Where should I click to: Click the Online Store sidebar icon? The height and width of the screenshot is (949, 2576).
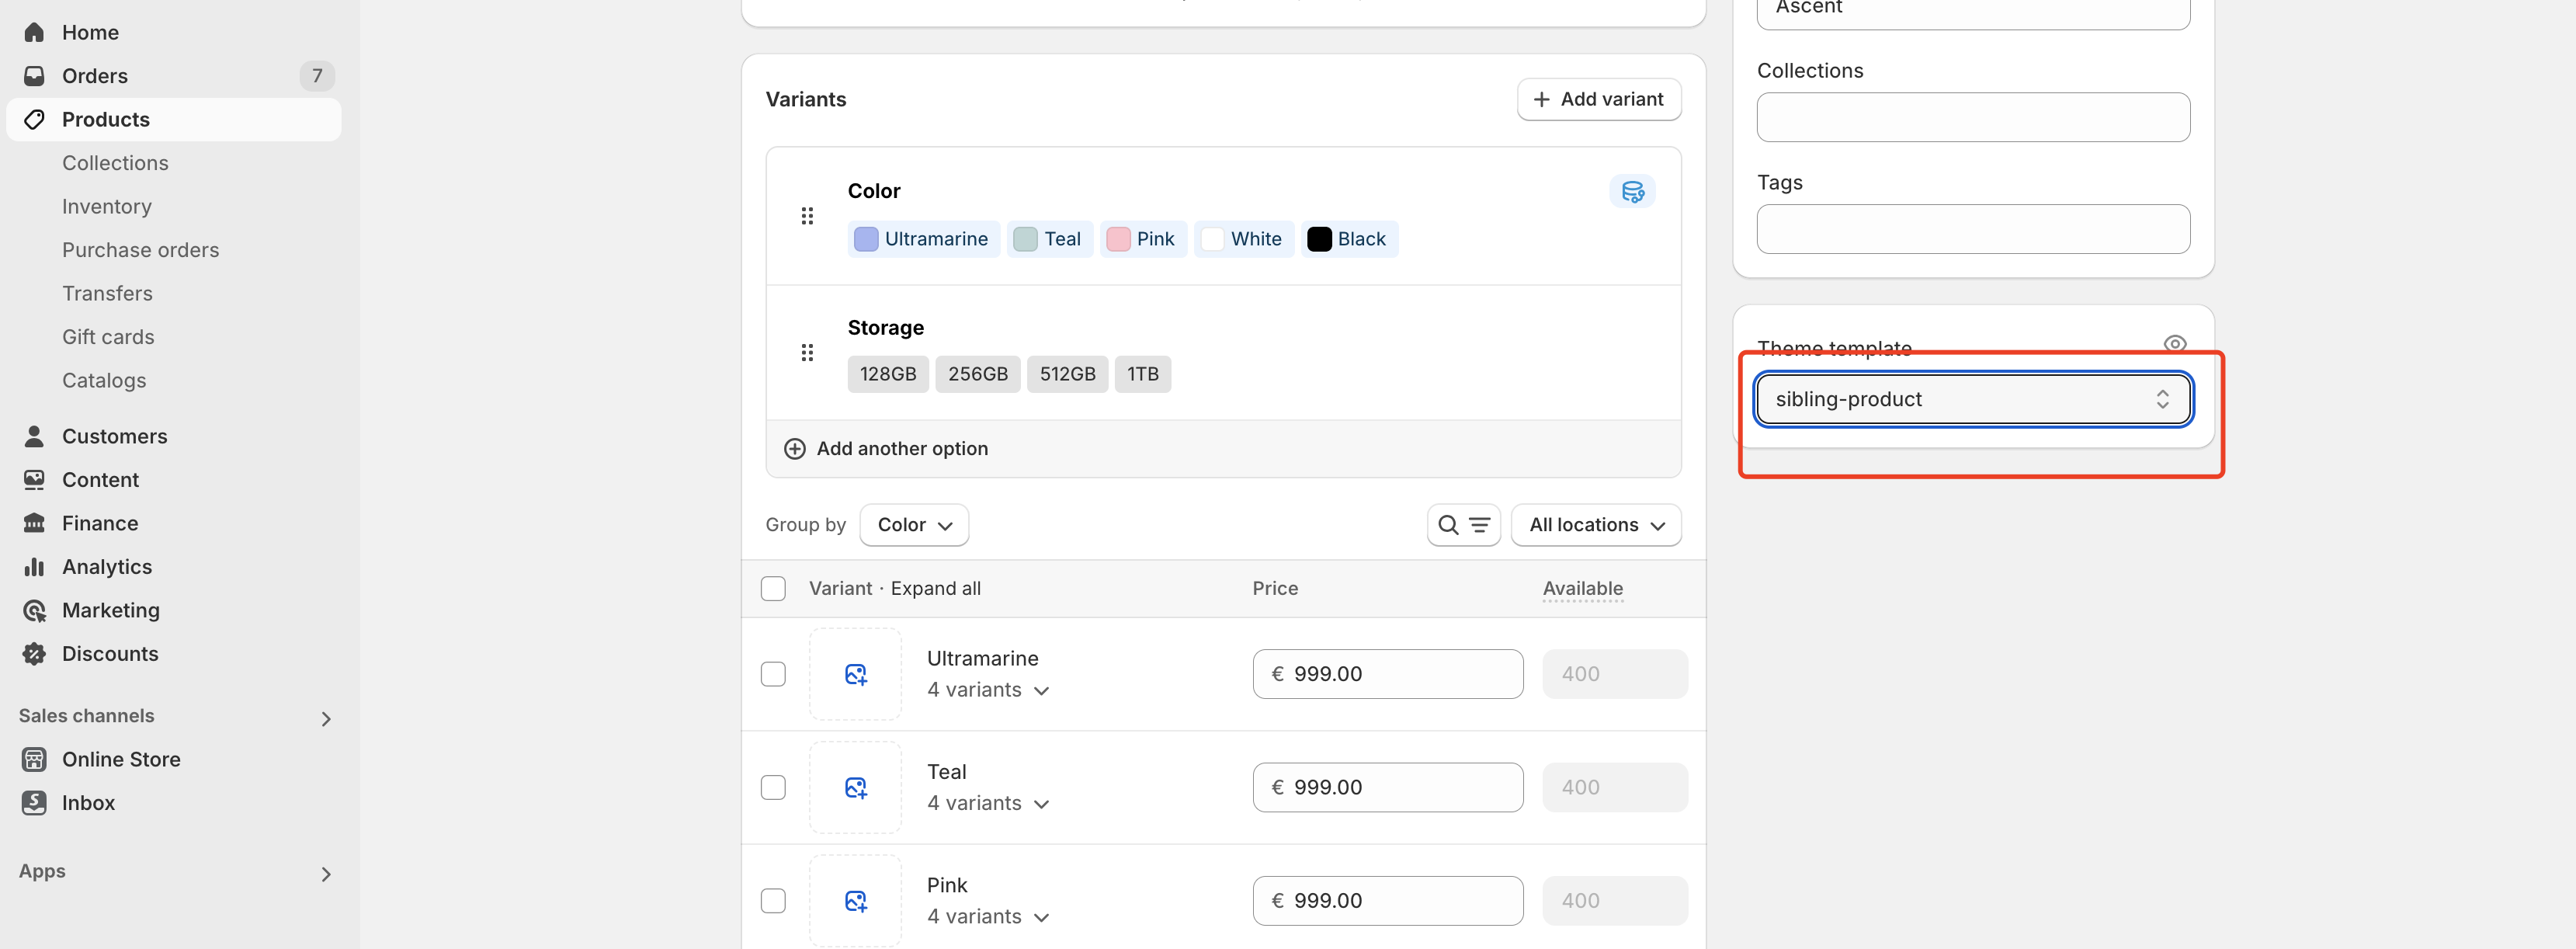click(34, 759)
